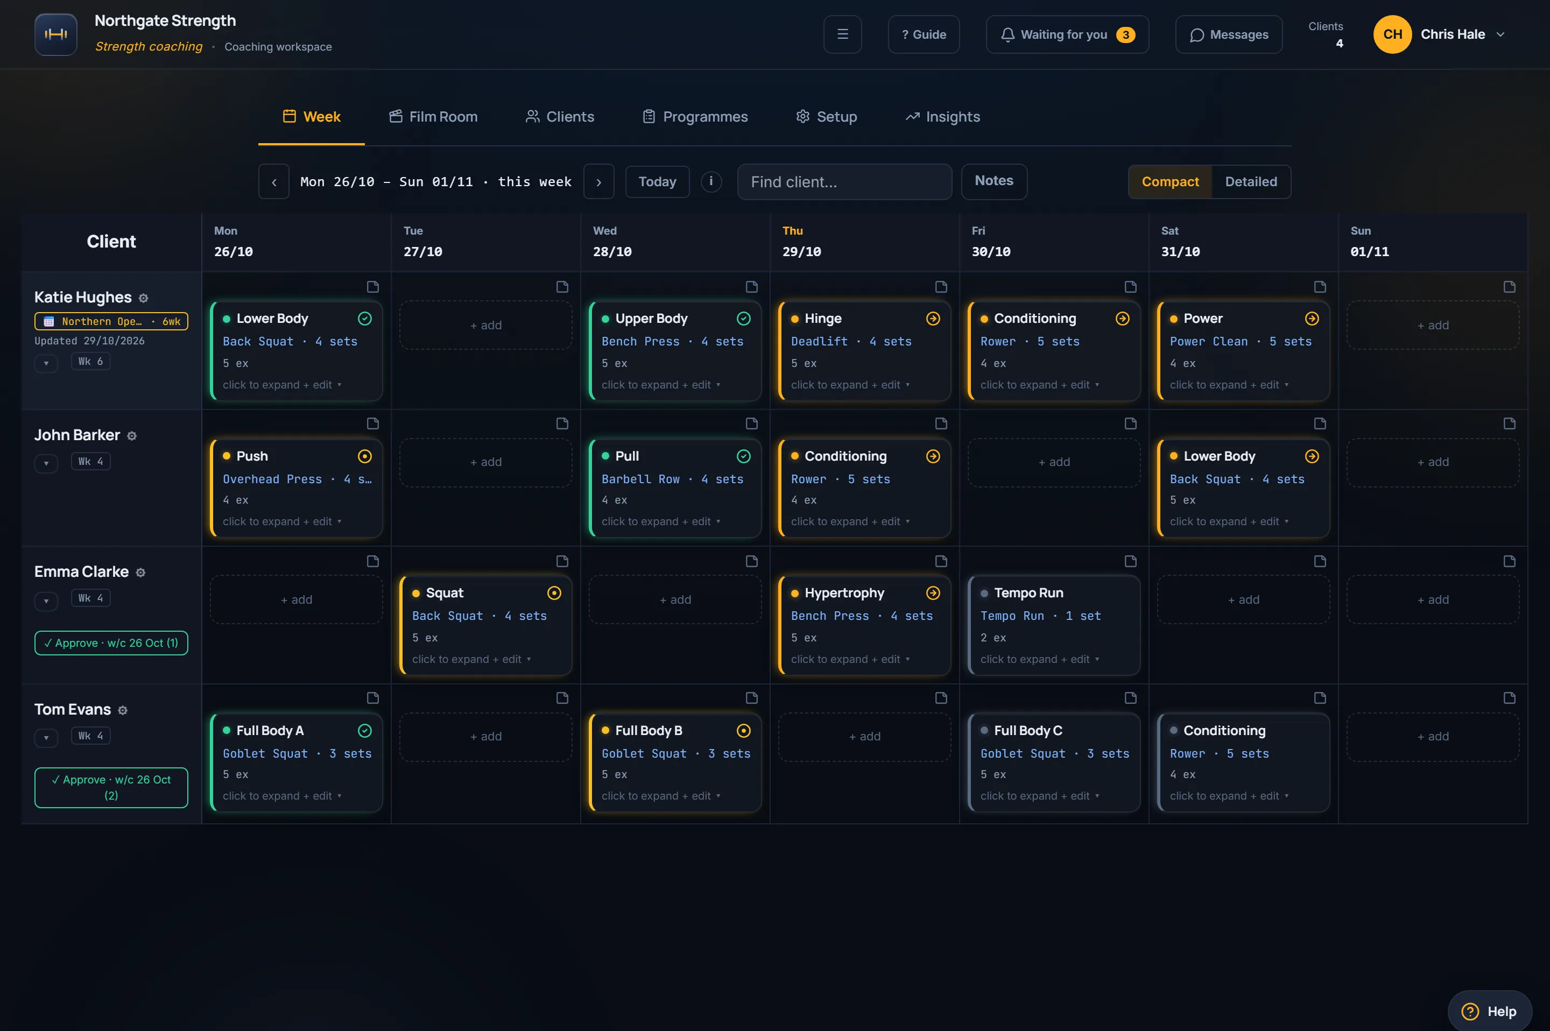Toggle completed check on Full Body A
Screen dimensions: 1550x1031
(x=364, y=731)
